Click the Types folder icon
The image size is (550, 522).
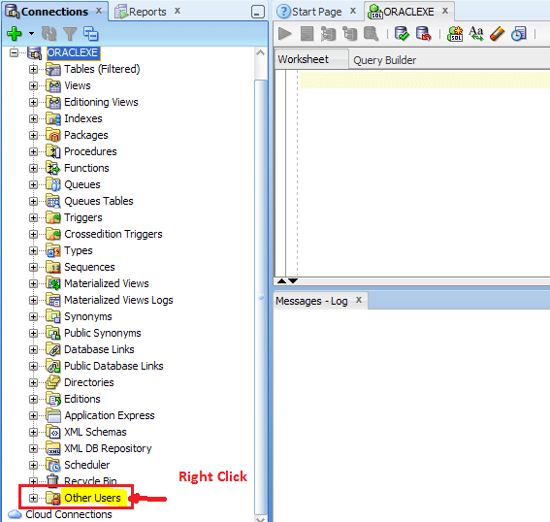coord(53,250)
